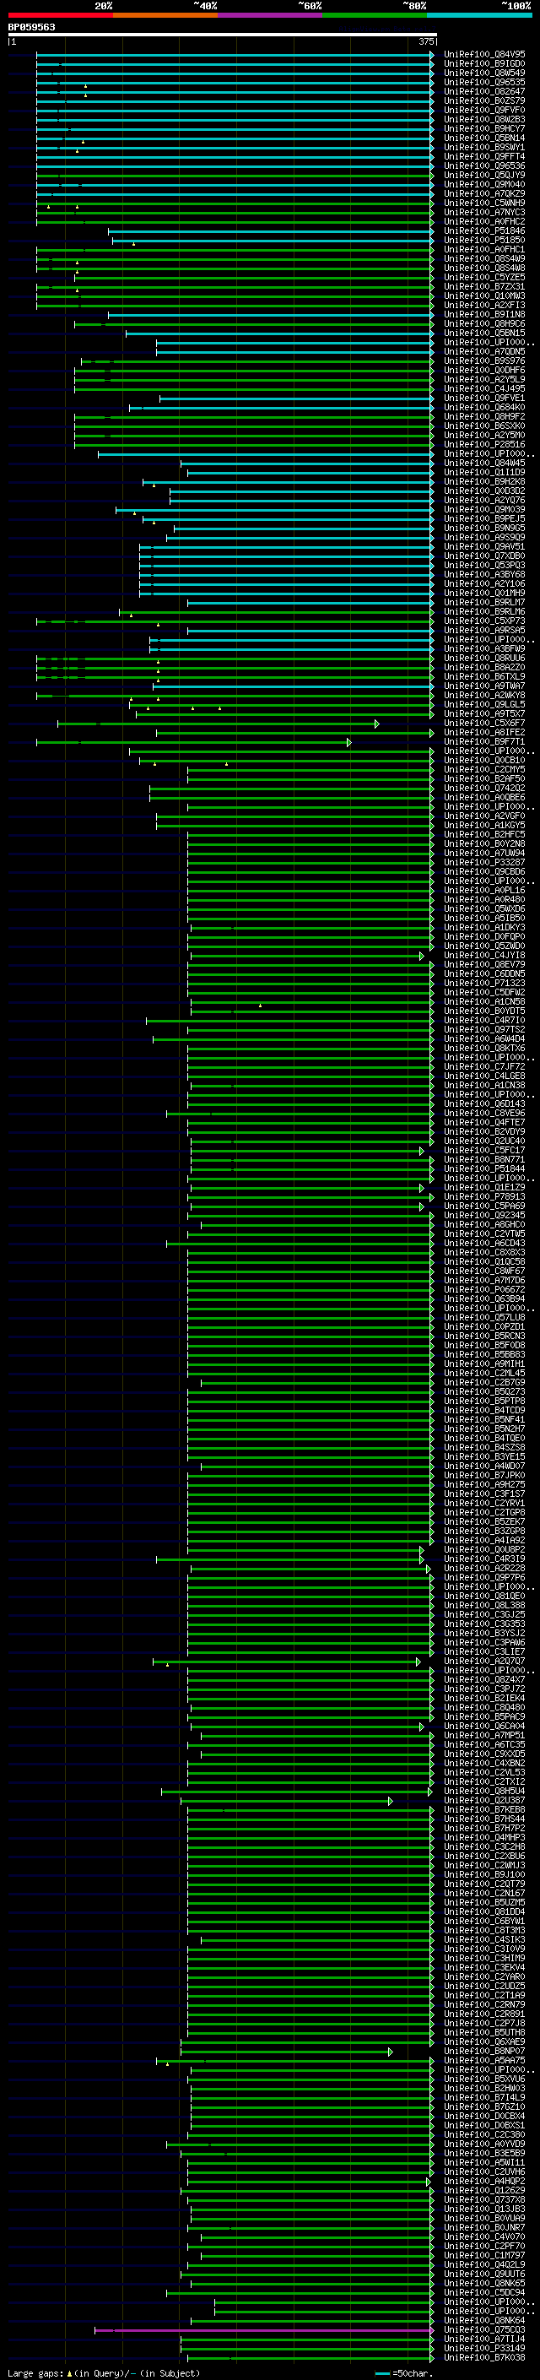Click hit label UniRef100_B0JN87
Screen dimensions: 540x2380
click(x=484, y=2227)
